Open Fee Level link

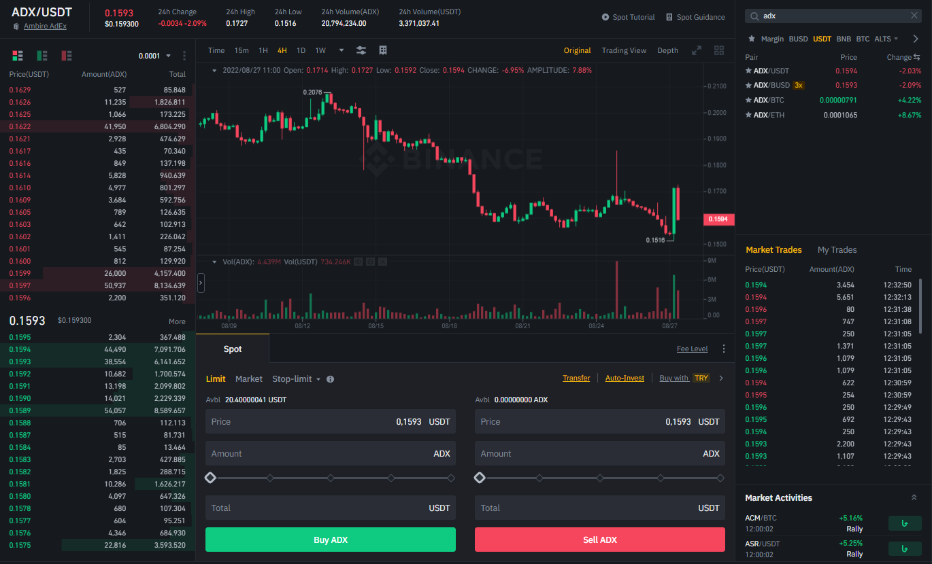point(692,349)
